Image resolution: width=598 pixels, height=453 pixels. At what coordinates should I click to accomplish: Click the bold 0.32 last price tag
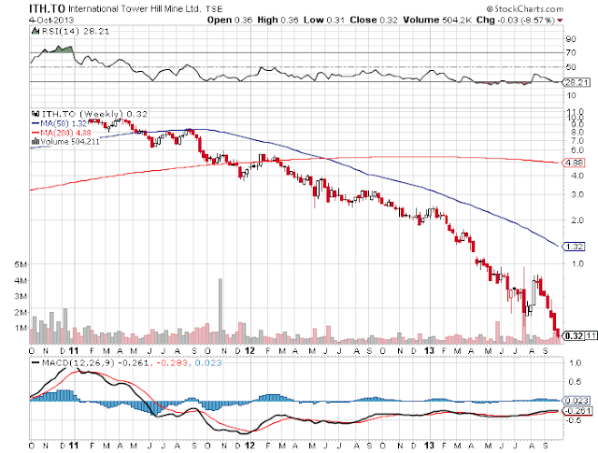(573, 336)
